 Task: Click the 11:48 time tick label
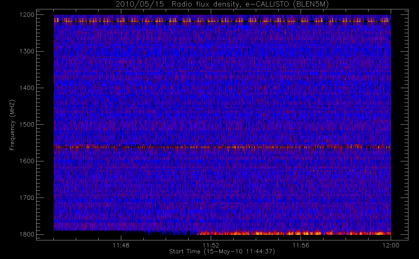pyautogui.click(x=121, y=245)
